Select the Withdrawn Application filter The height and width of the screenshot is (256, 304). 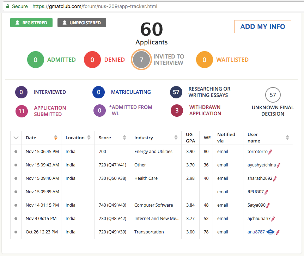[x=177, y=110]
